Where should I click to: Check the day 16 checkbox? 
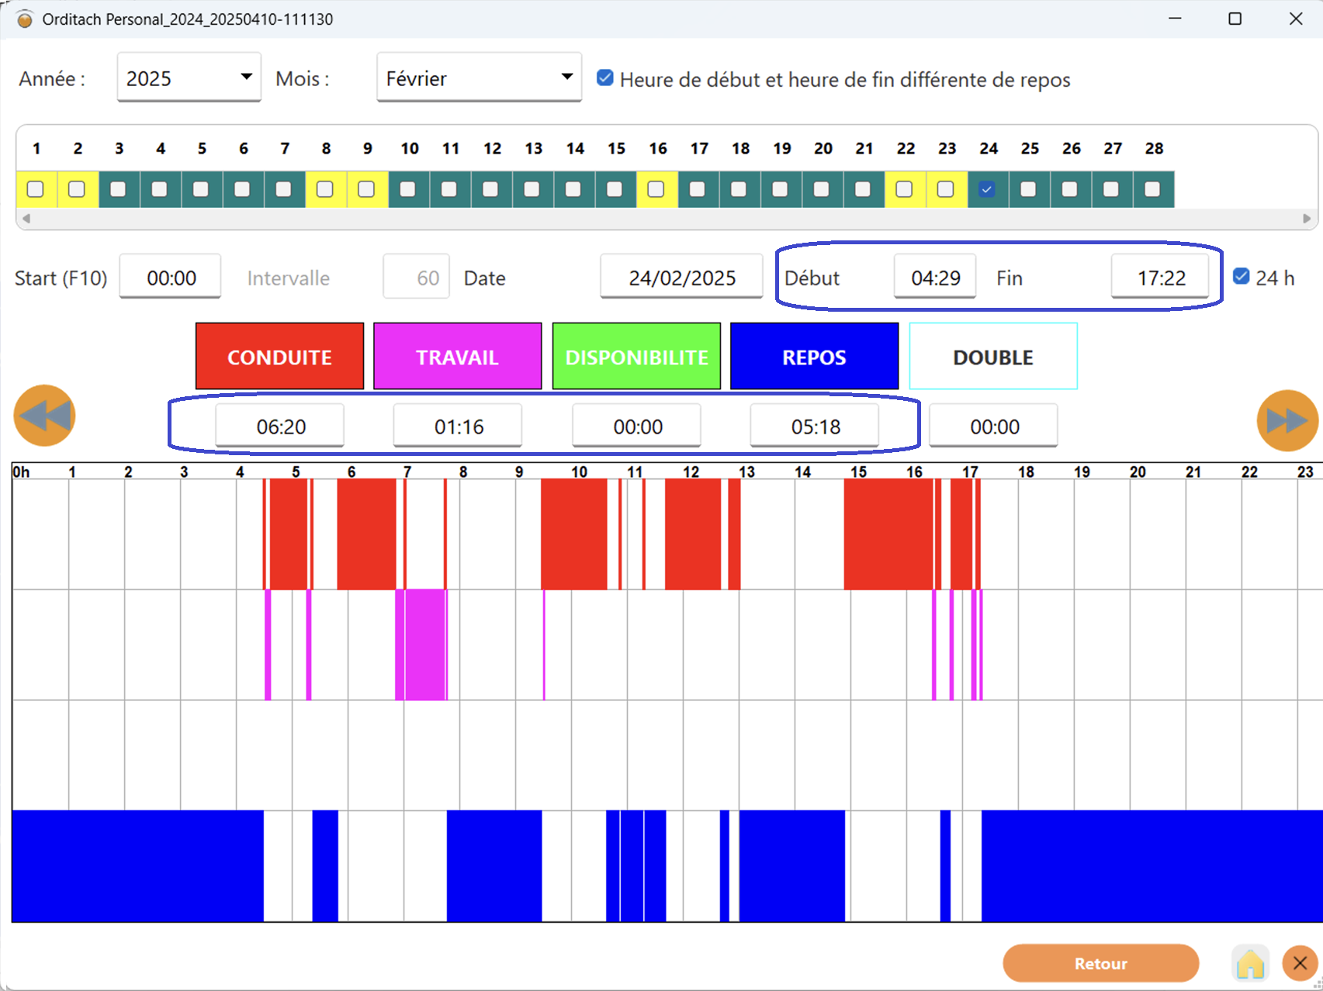656,189
